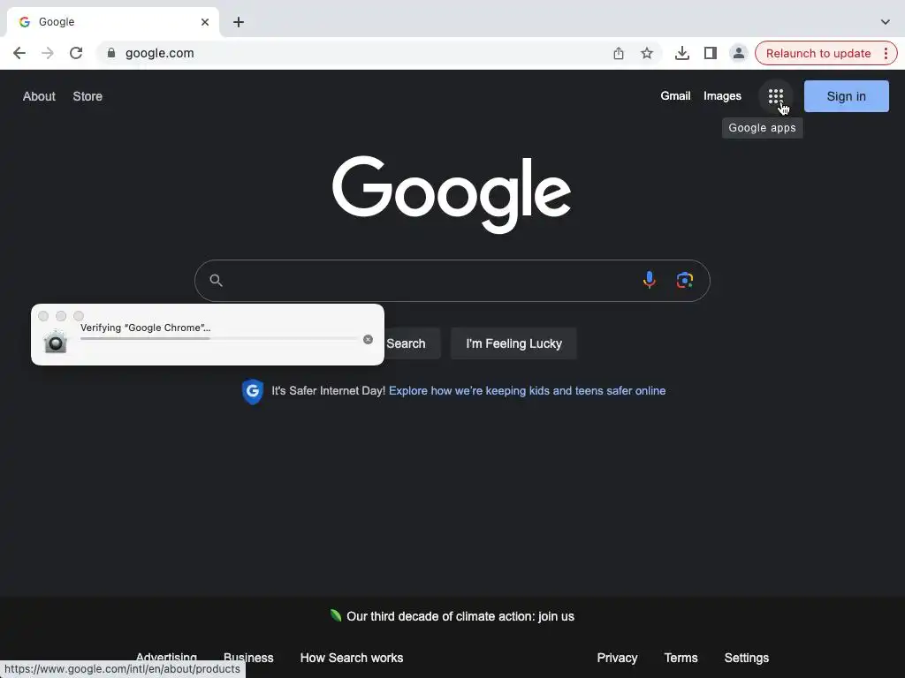This screenshot has width=905, height=678.
Task: Click the browser forward arrow
Action: (x=48, y=53)
